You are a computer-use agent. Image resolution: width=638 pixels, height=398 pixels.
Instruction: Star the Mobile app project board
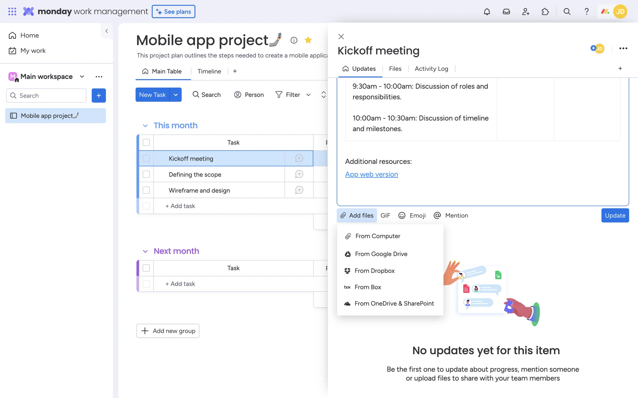pos(308,40)
